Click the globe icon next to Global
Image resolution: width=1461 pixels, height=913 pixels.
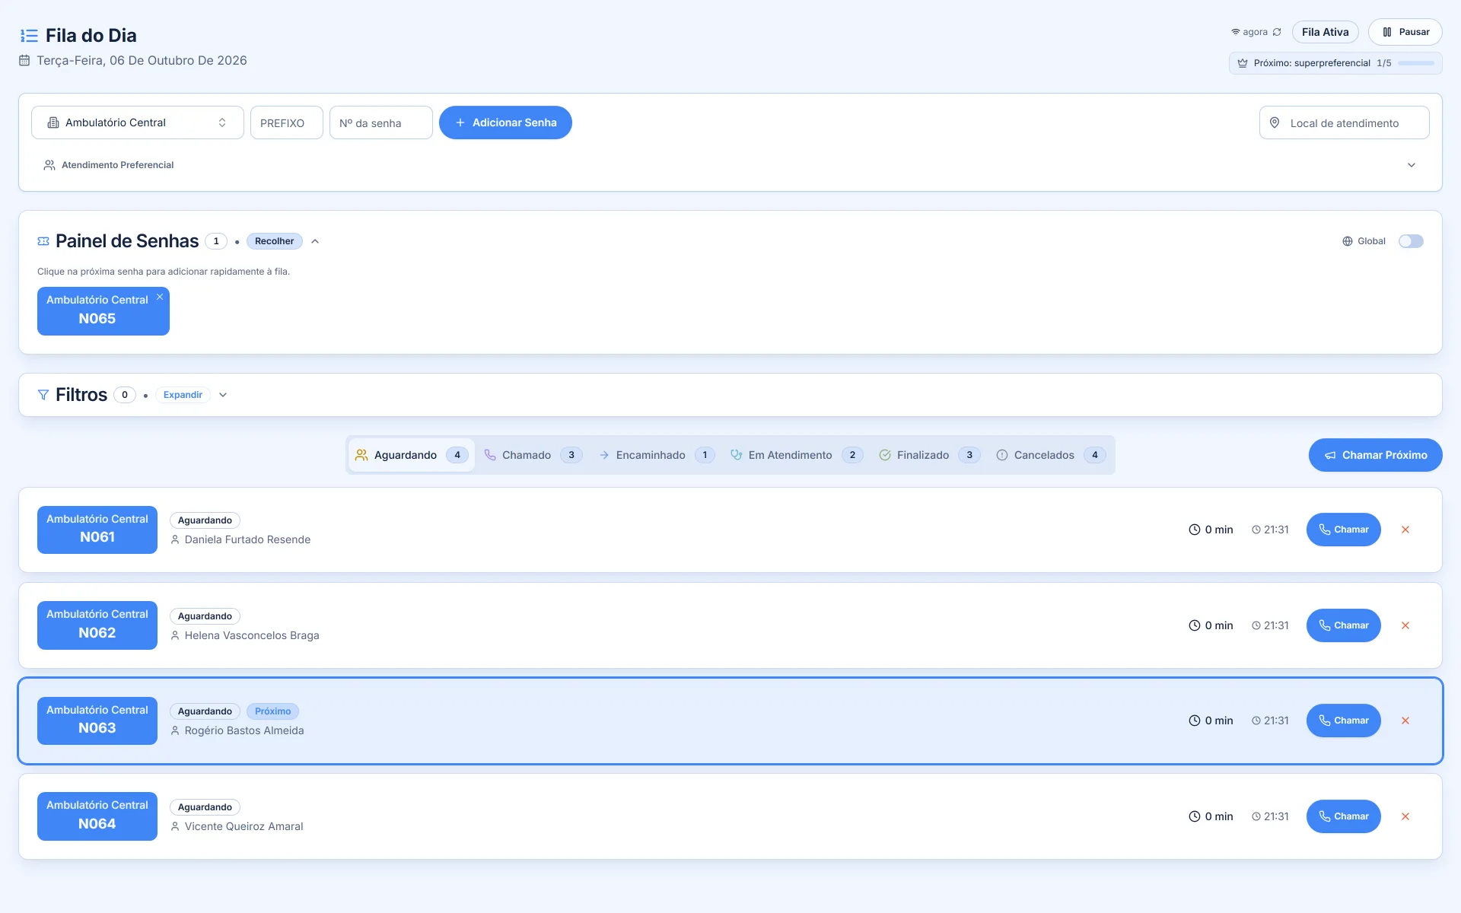tap(1348, 241)
